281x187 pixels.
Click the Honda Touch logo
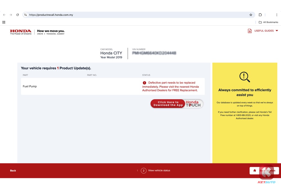193,104
